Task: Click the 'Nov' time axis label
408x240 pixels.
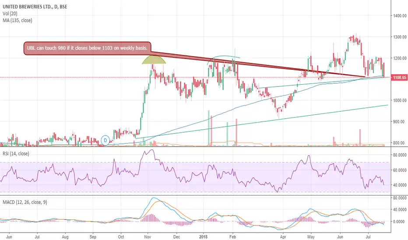Action: coord(148,237)
